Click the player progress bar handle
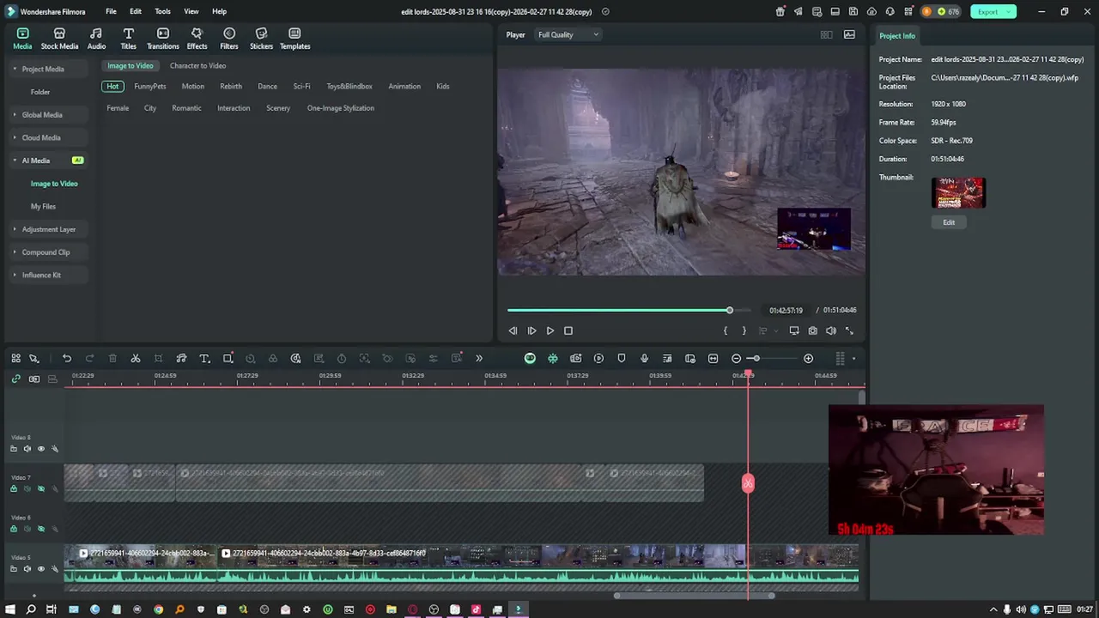Viewport: 1099px width, 618px height. (x=729, y=310)
